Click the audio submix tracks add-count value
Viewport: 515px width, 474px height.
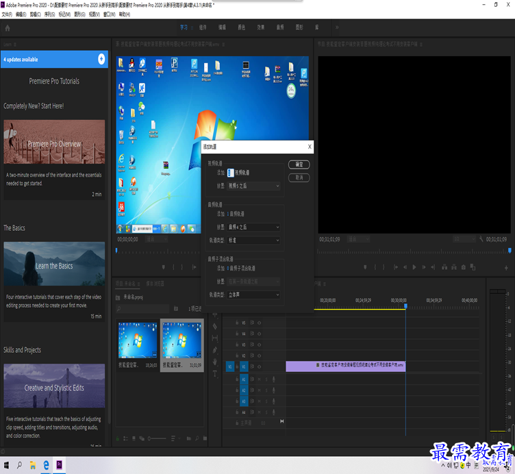(228, 269)
